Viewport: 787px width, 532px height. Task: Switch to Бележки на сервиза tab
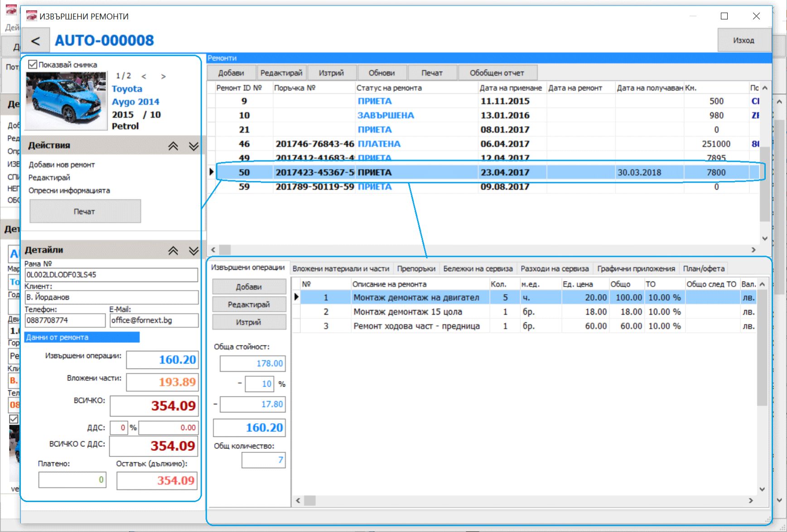point(478,269)
